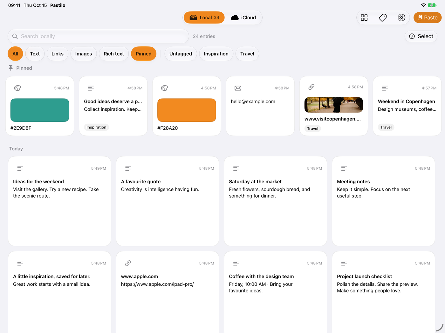Switch to iCloud storage tab
Image resolution: width=445 pixels, height=333 pixels.
[x=243, y=18]
